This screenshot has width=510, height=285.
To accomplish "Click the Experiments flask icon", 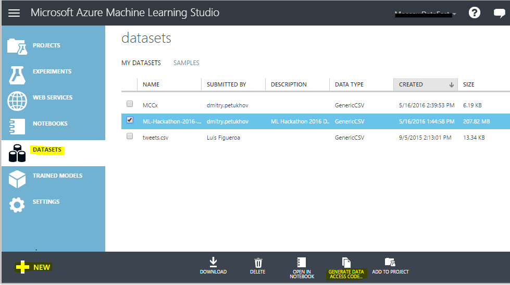I will (x=17, y=75).
